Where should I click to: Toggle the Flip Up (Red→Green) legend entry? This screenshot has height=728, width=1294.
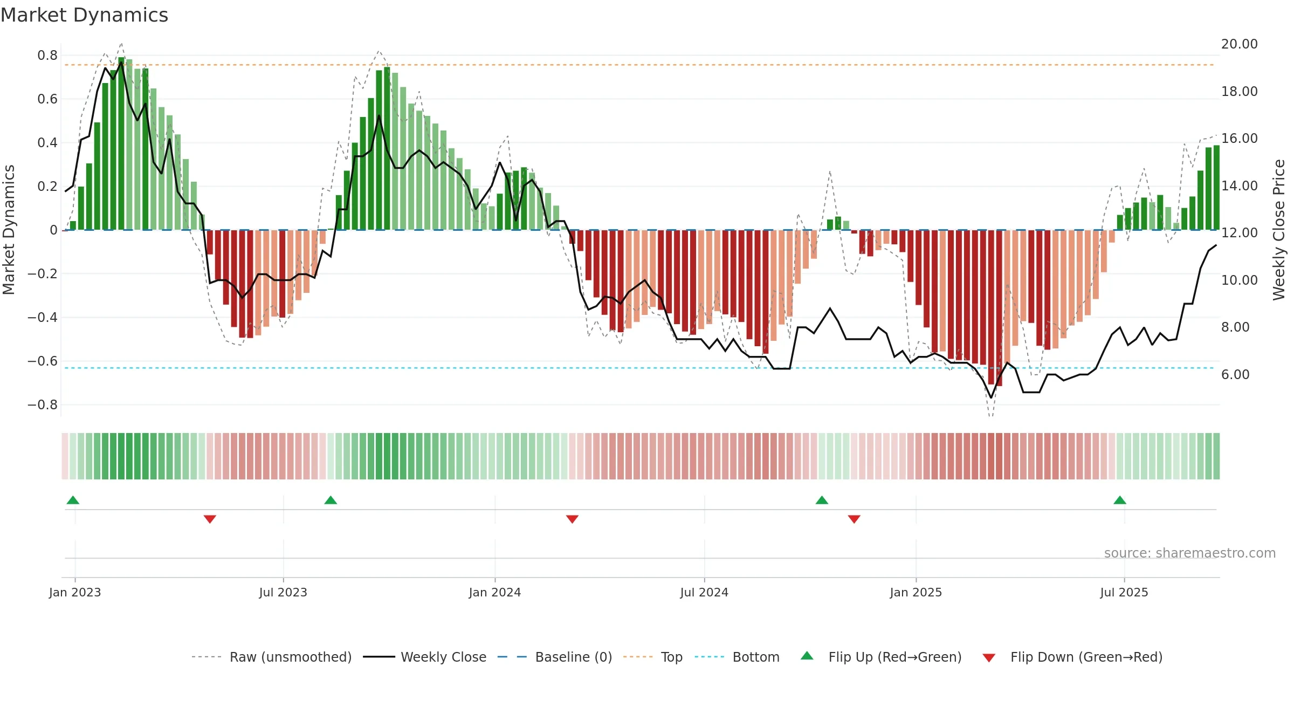click(881, 657)
